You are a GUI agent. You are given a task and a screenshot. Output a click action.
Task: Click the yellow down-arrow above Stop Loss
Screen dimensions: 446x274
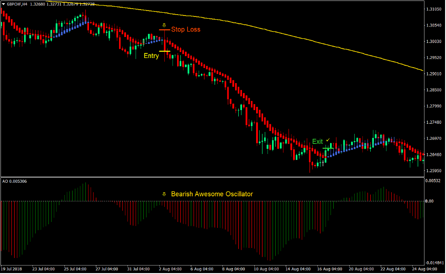(x=164, y=25)
